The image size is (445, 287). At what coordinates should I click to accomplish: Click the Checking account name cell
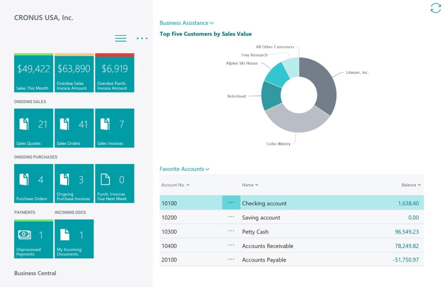point(264,203)
